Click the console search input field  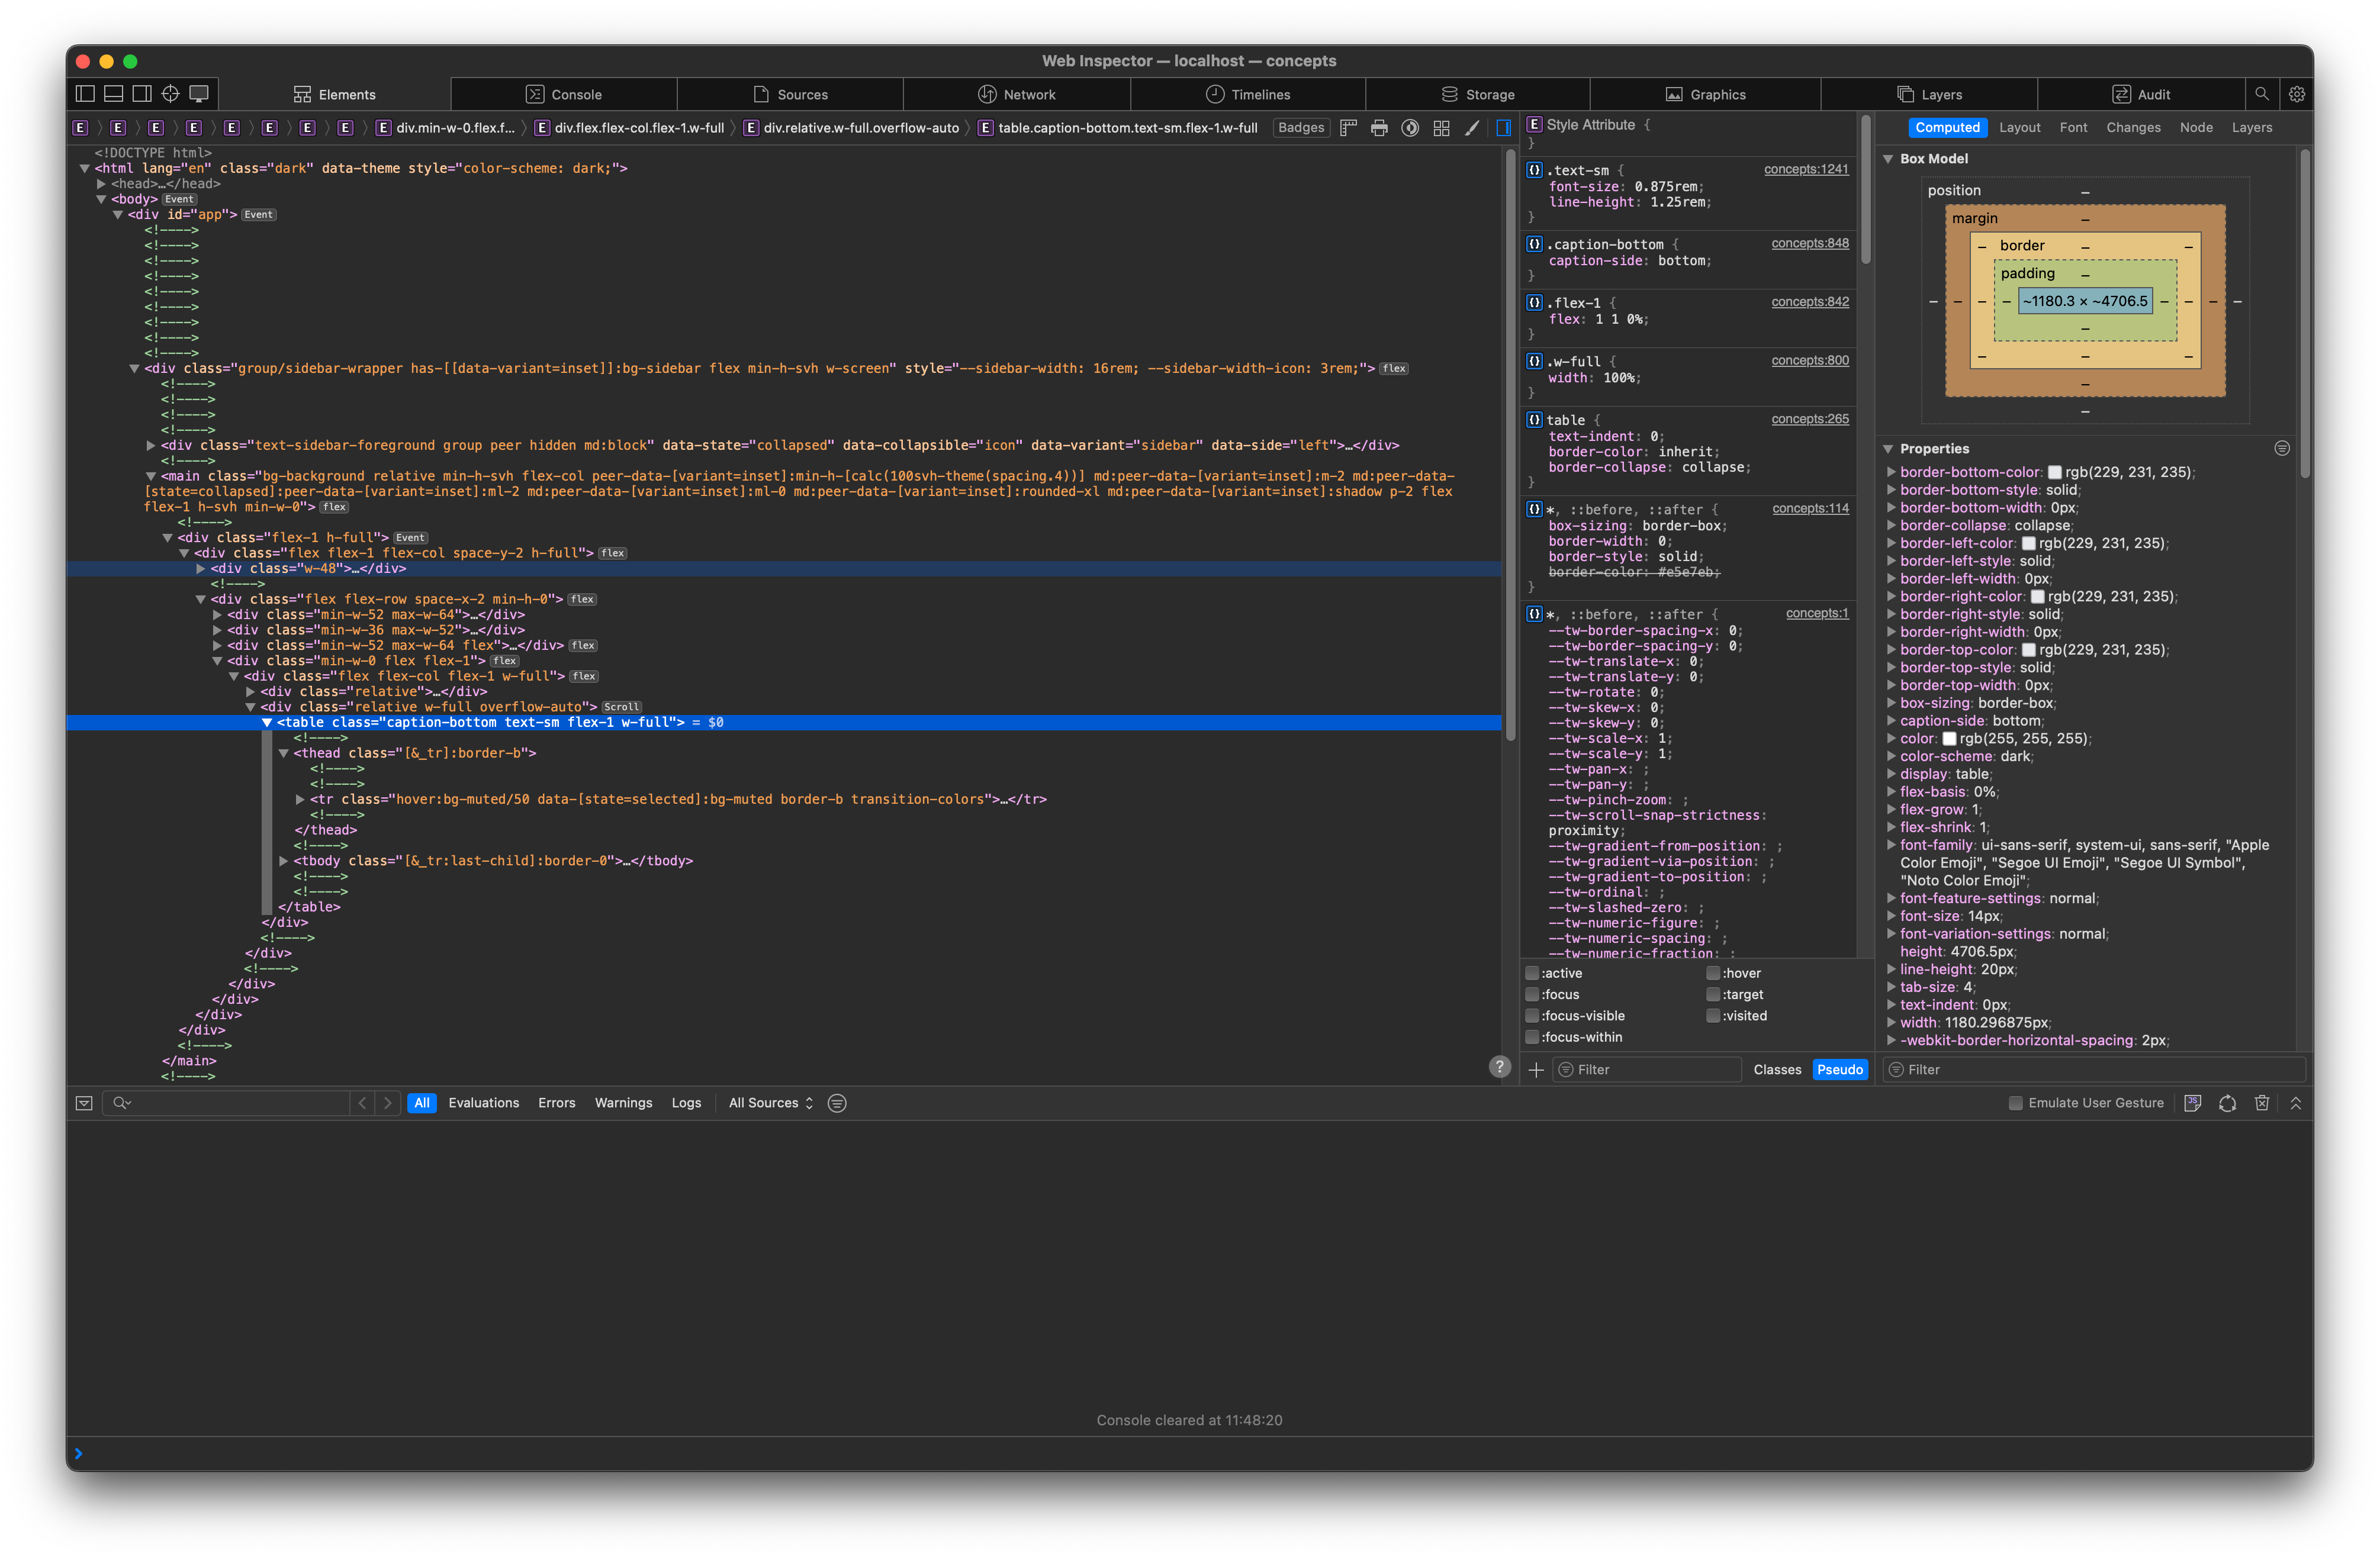[x=226, y=1103]
